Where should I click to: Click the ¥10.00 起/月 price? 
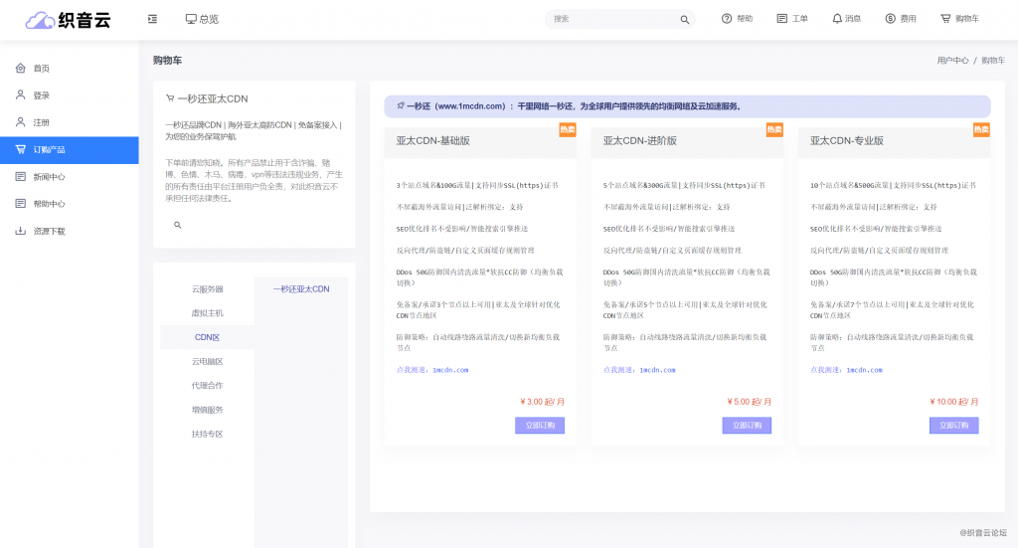953,402
